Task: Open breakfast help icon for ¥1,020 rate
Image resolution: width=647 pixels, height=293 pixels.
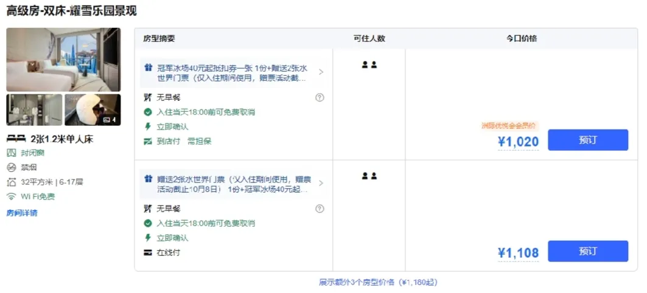Action: [320, 97]
